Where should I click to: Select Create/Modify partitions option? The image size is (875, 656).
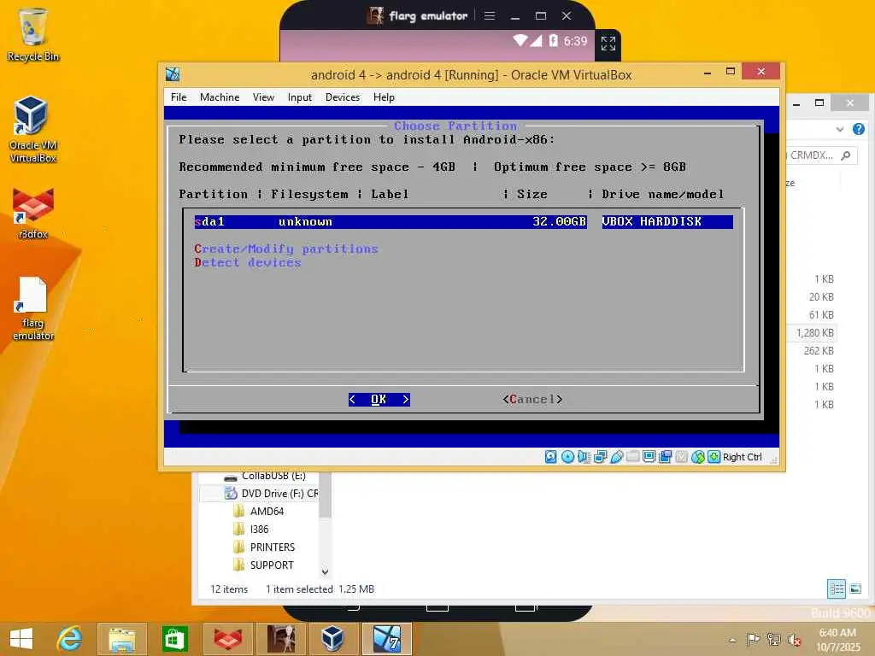(286, 249)
